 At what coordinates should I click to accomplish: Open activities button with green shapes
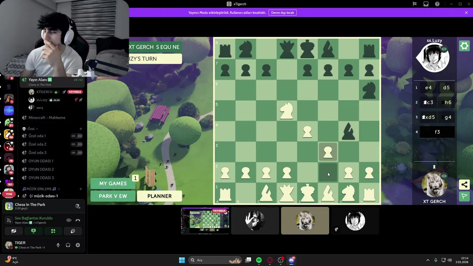click(53, 231)
